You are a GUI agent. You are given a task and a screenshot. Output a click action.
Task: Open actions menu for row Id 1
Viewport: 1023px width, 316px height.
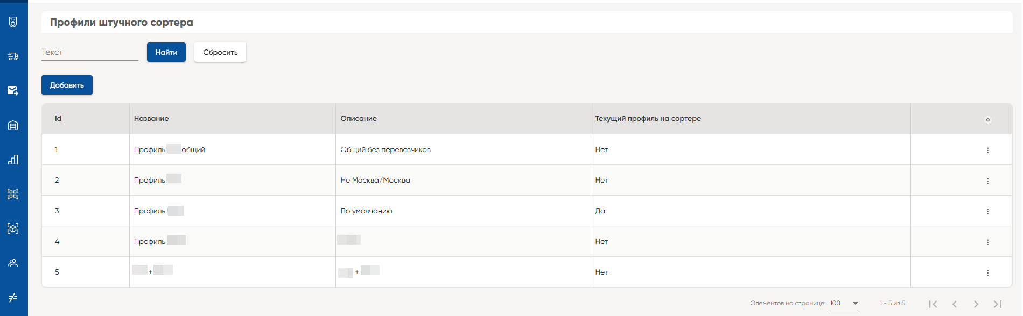tap(987, 150)
